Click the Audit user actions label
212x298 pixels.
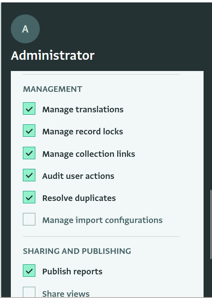[x=78, y=176]
